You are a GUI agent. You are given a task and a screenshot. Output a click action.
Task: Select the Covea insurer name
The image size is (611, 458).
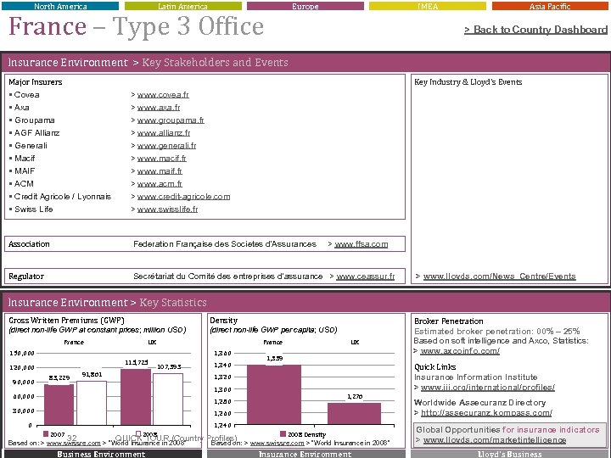(26, 95)
